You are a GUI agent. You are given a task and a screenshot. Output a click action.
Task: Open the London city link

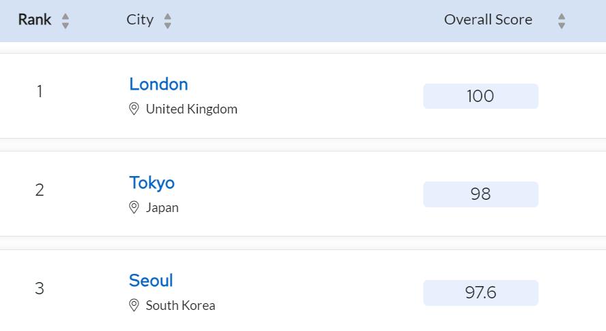pyautogui.click(x=158, y=84)
